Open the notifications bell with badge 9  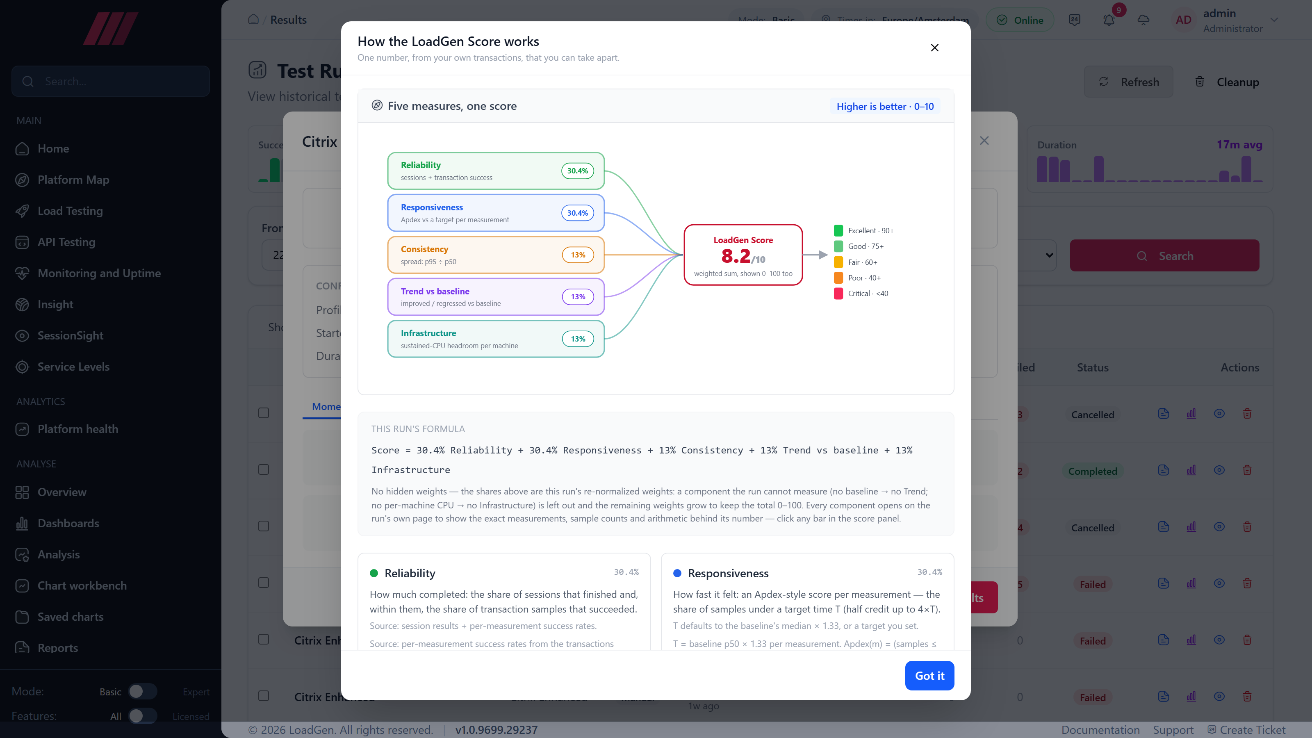tap(1109, 20)
